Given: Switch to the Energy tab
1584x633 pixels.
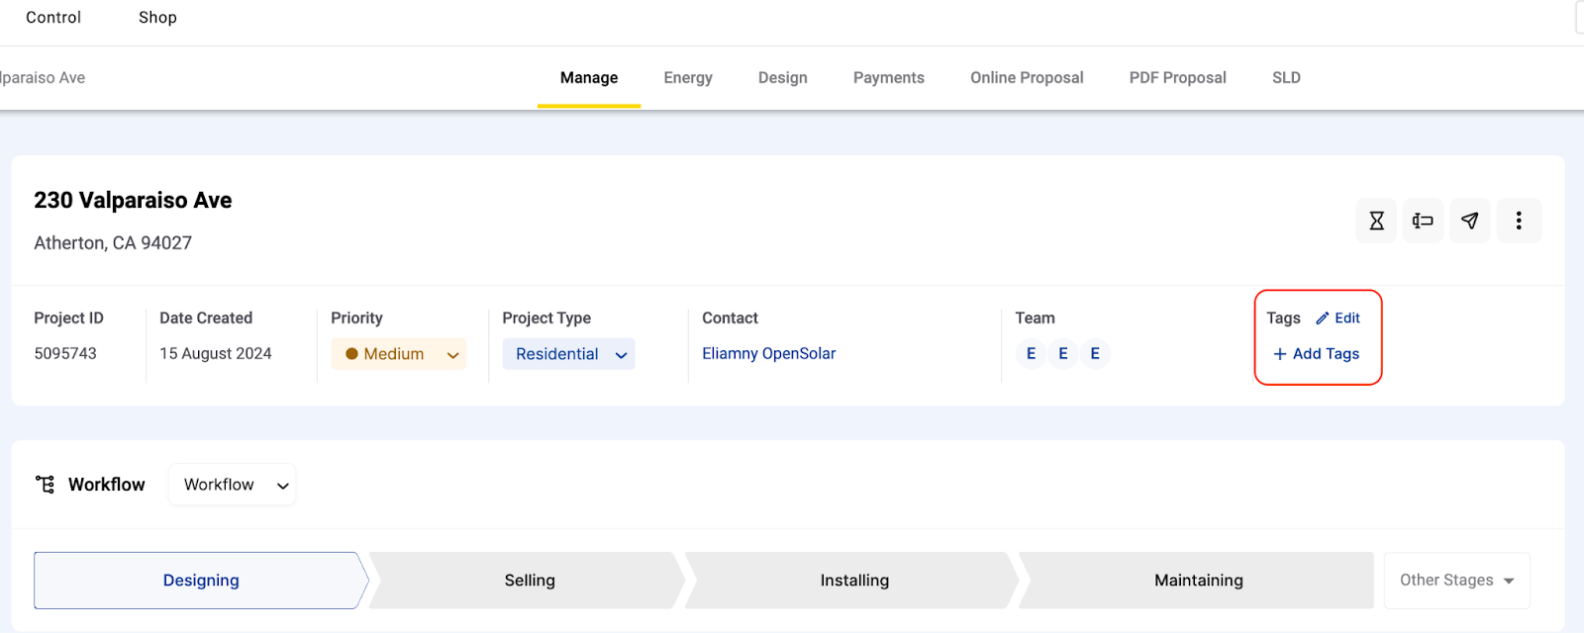Looking at the screenshot, I should pos(688,78).
